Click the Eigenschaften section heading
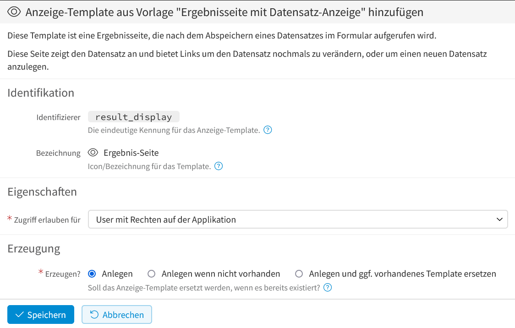Screen dimensions: 515x328 click(42, 192)
